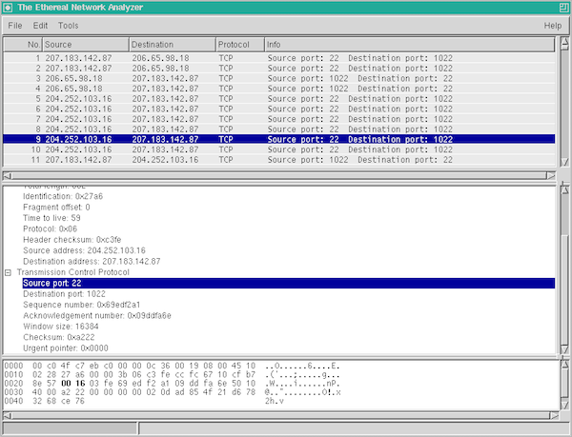This screenshot has height=437, width=572.
Task: Select the Destination address: 207.183.142.87 field
Action: (x=92, y=262)
